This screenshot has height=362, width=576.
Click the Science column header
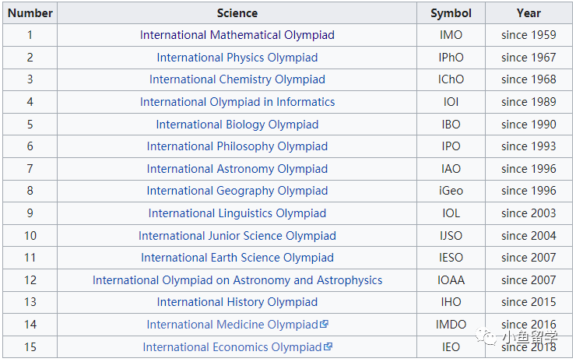237,13
